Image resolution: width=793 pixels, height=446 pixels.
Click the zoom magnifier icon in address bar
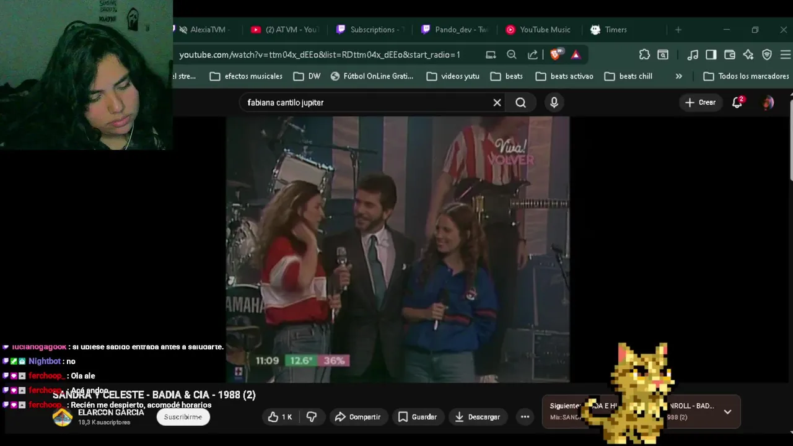click(x=512, y=55)
